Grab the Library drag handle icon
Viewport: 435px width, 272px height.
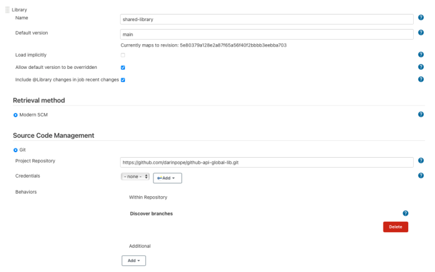point(7,10)
